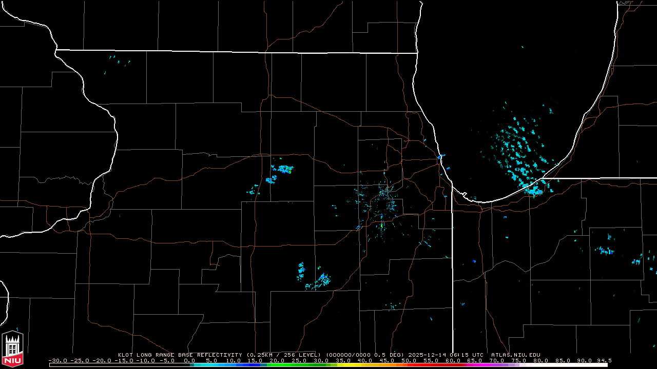This screenshot has width=657, height=369.
Task: Click the echo cluster at the southeast lakeshore
Action: click(x=534, y=190)
